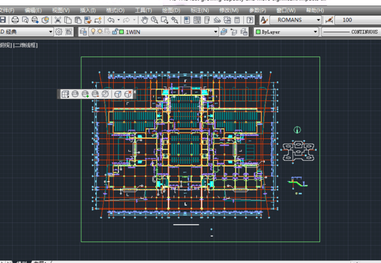
Task: Toggle the layer lightbulb on/off icon
Action: 93,32
